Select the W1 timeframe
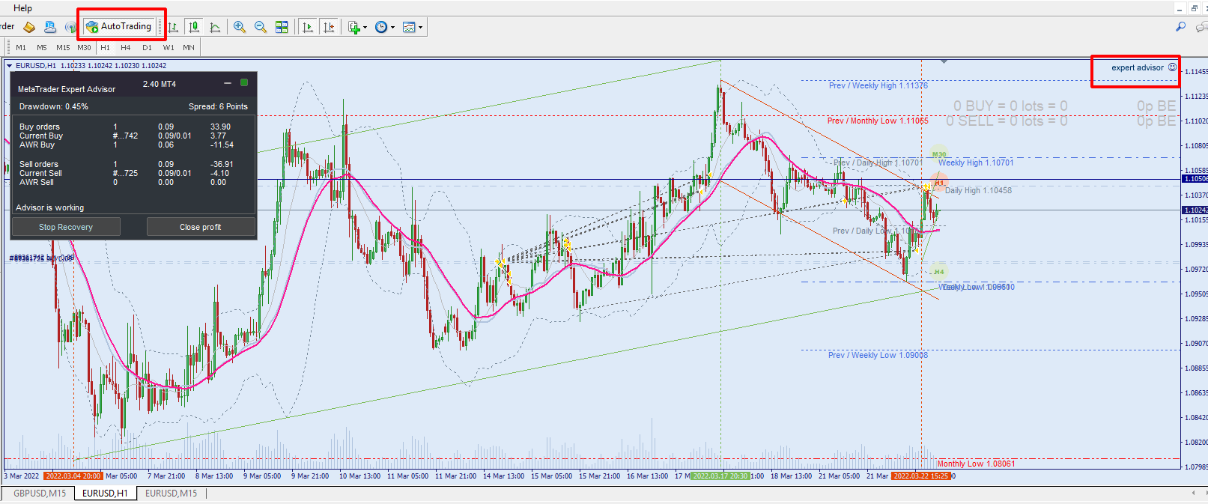 coord(169,47)
